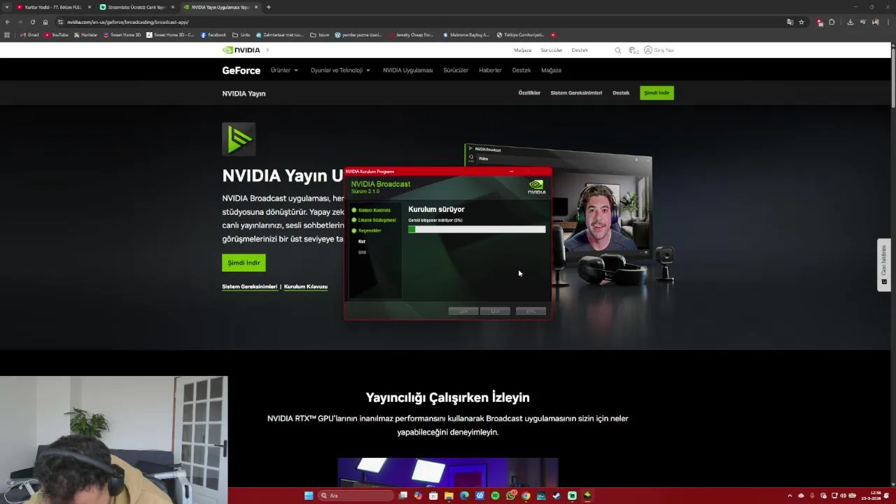Open Steam from the taskbar
Screen dimensions: 896x504
point(556,496)
